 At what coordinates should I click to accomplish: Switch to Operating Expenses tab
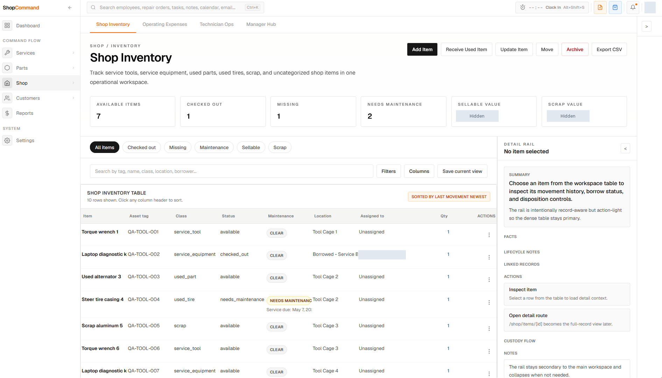pos(164,24)
